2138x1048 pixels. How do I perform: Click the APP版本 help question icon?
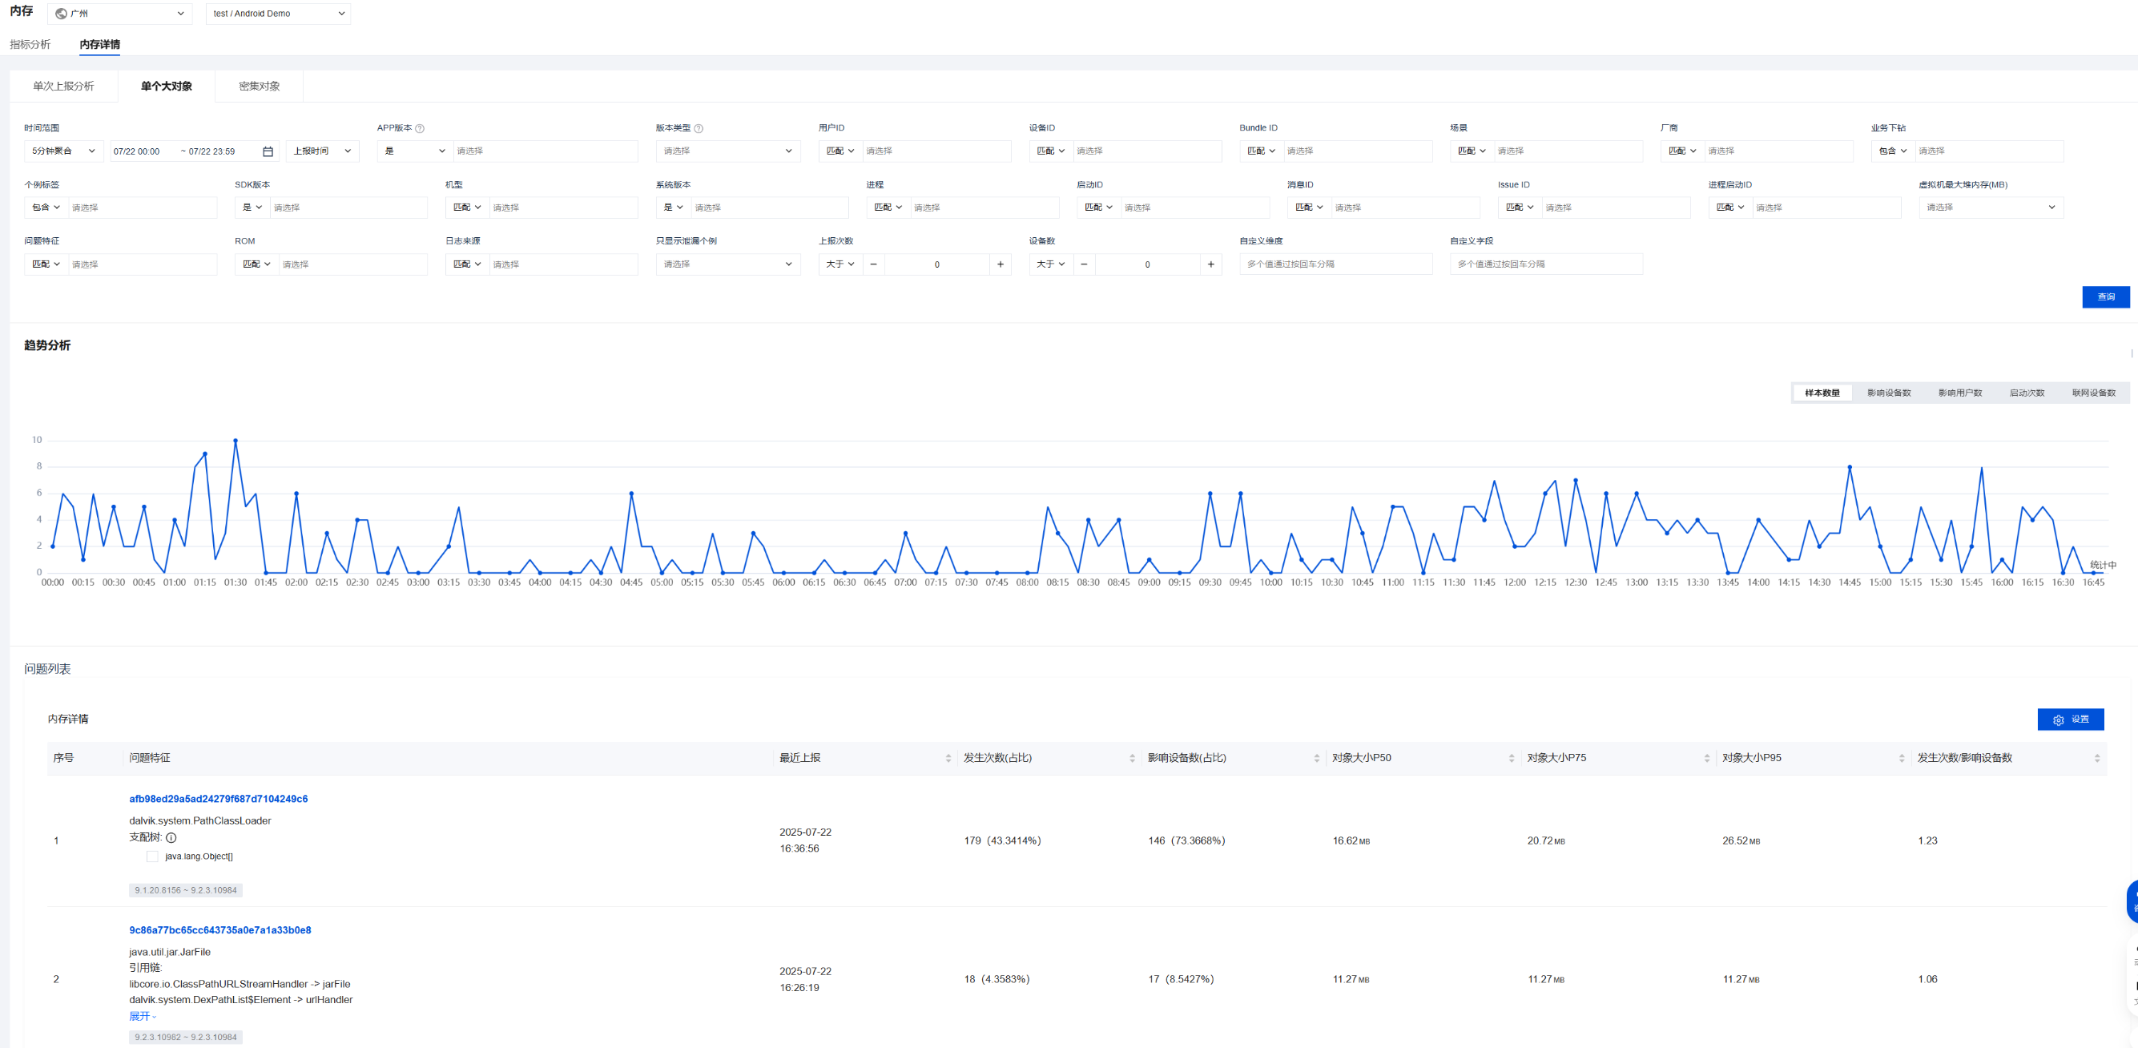(420, 129)
